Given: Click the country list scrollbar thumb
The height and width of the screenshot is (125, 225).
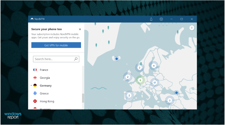Looking at the screenshot, I should tap(83, 98).
